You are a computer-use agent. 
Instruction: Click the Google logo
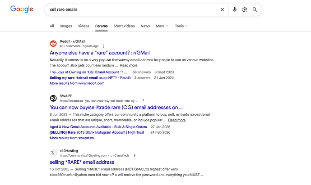(x=22, y=9)
